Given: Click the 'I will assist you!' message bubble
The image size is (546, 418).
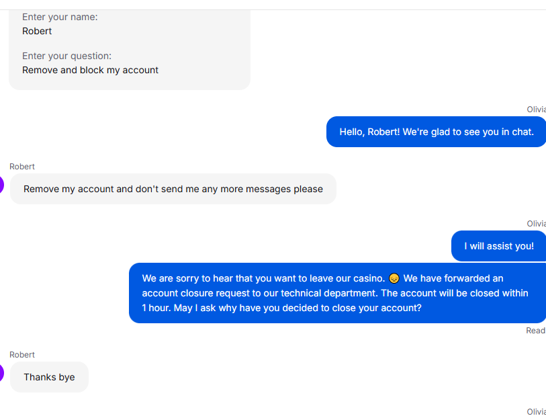Looking at the screenshot, I should click(x=498, y=246).
